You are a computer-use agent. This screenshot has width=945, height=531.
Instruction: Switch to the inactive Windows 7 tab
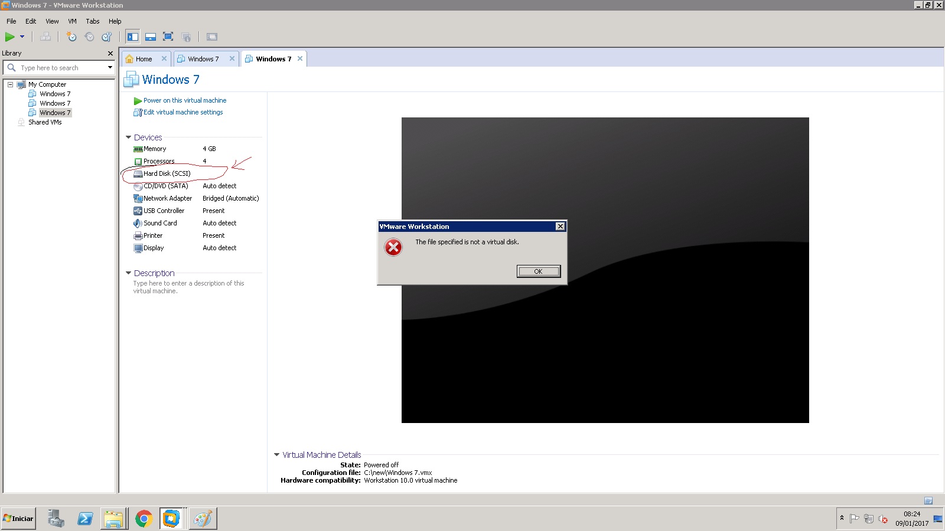click(203, 59)
